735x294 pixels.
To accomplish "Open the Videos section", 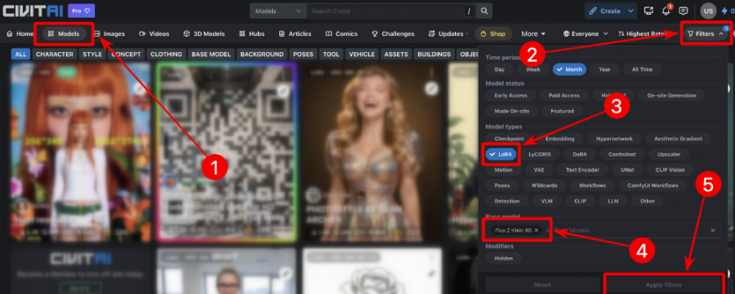I will (x=154, y=33).
